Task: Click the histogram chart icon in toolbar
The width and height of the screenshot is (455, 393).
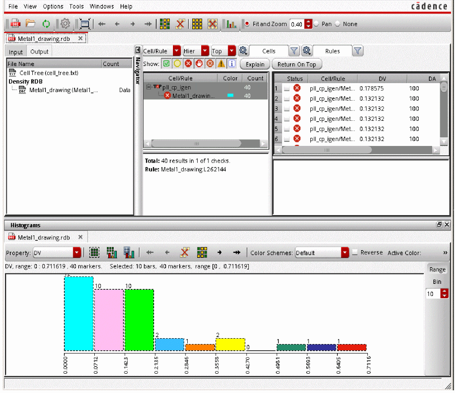Action: 231,24
